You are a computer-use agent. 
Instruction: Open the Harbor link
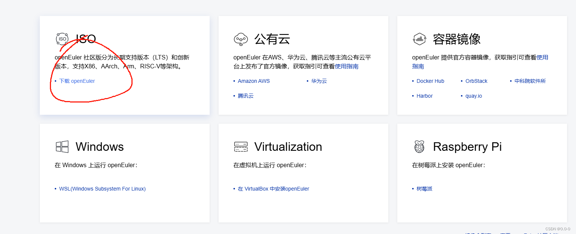pos(424,96)
